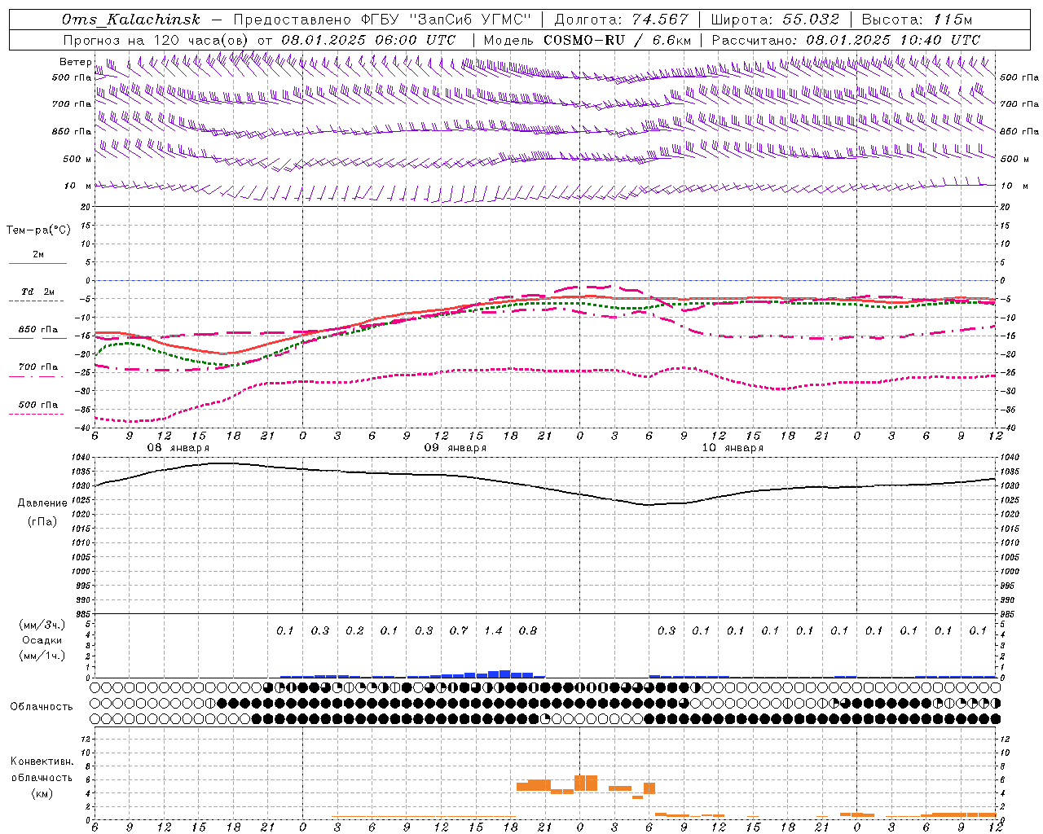Image resolution: width=1043 pixels, height=834 pixels.
Task: Select the 08 января date label
Action: [x=178, y=448]
